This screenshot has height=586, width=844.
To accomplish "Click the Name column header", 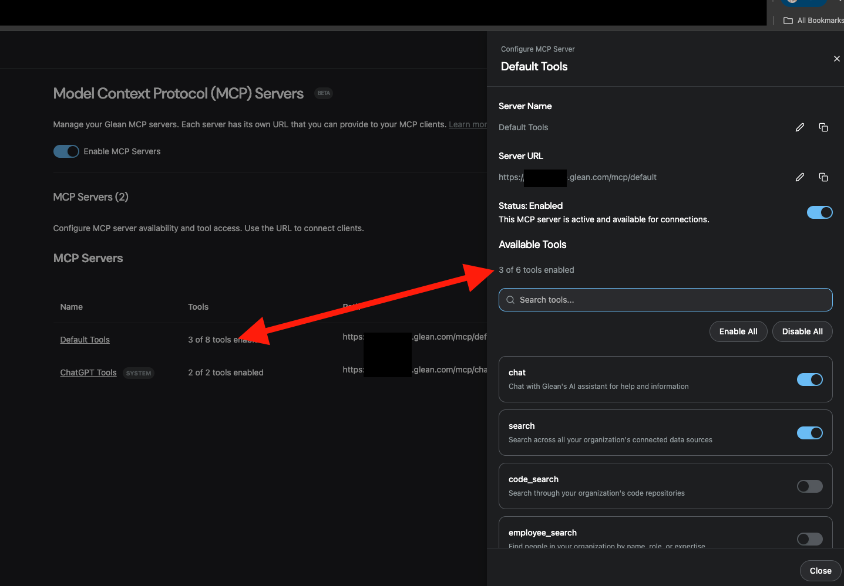I will [x=72, y=307].
